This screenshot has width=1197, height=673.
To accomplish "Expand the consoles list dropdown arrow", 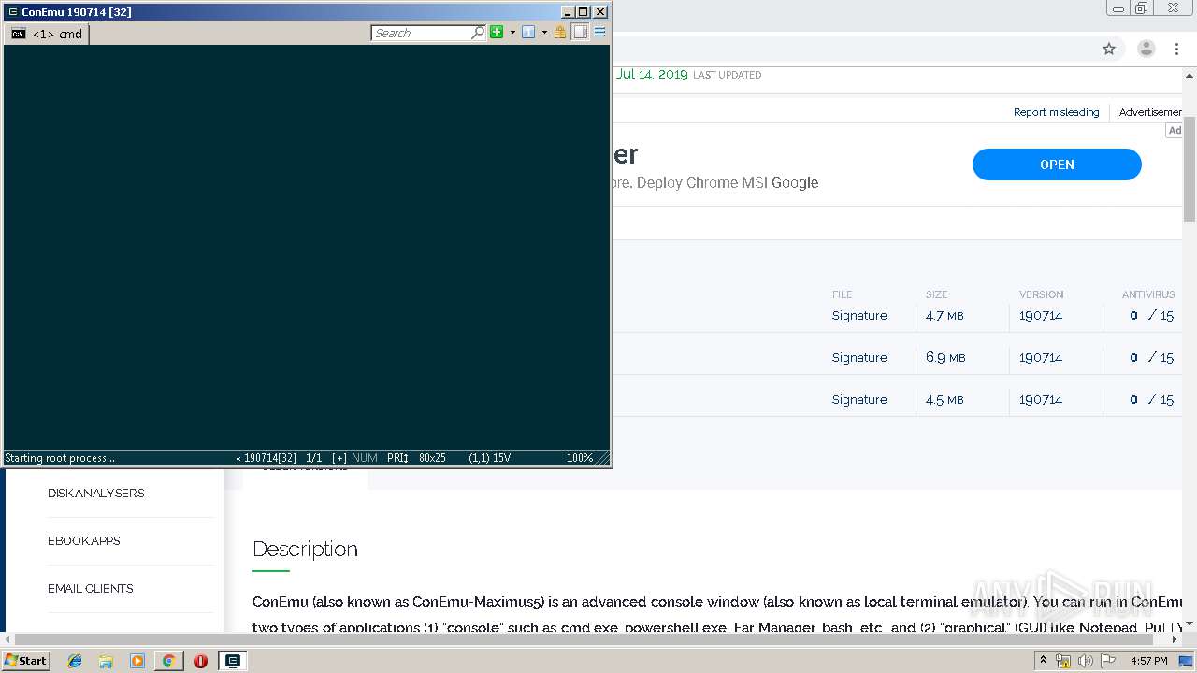I will pos(544,33).
